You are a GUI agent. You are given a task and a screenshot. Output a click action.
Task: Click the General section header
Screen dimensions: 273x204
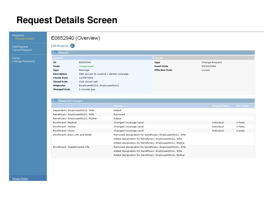tap(58, 58)
